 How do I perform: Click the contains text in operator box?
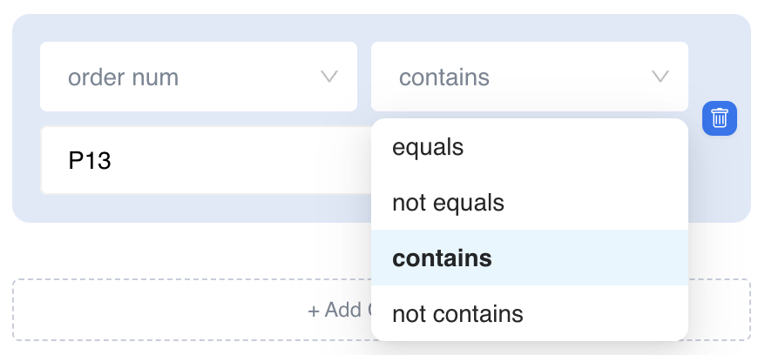click(444, 77)
